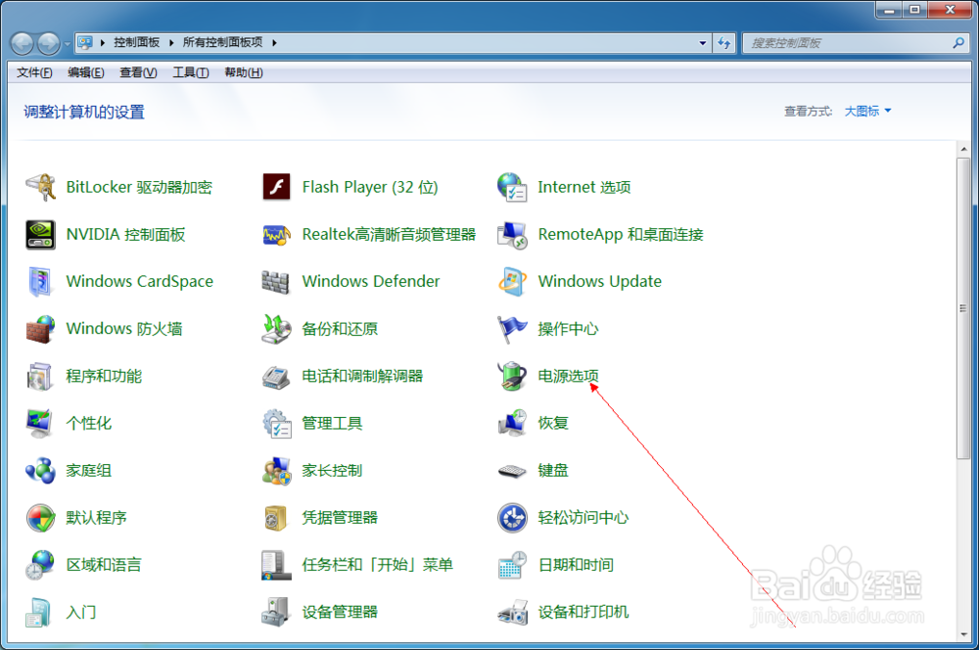Screen dimensions: 979x650
Task: Open the 操作中心 flag icon
Action: [x=513, y=329]
